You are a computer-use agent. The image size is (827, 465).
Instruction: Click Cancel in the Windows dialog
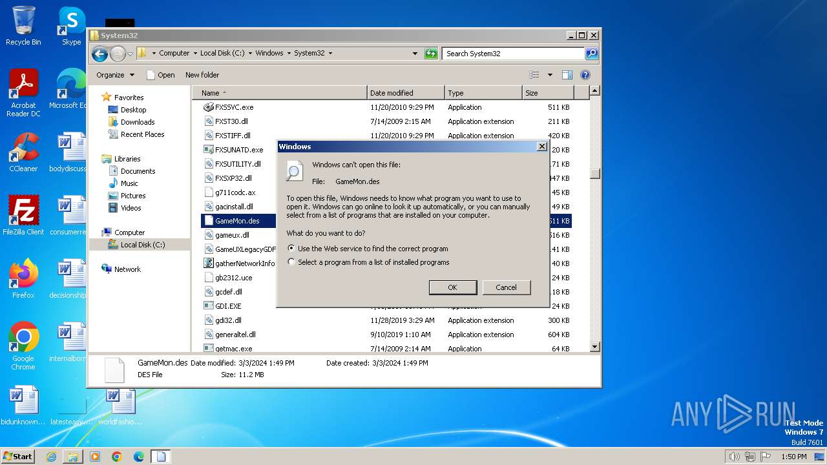click(x=506, y=287)
